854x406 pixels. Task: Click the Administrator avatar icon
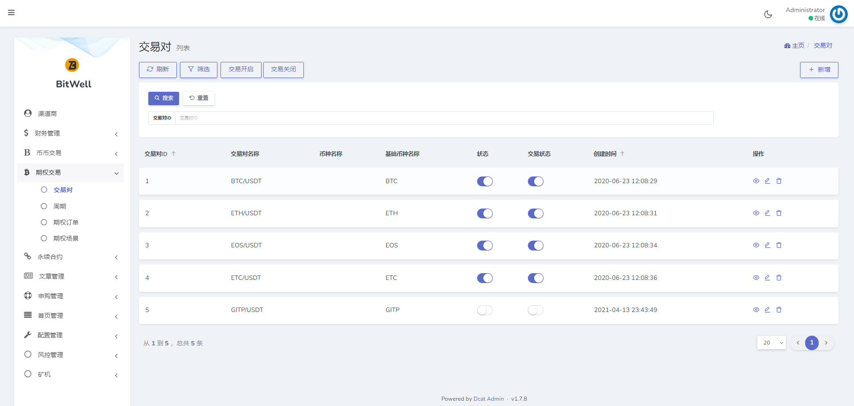[838, 14]
